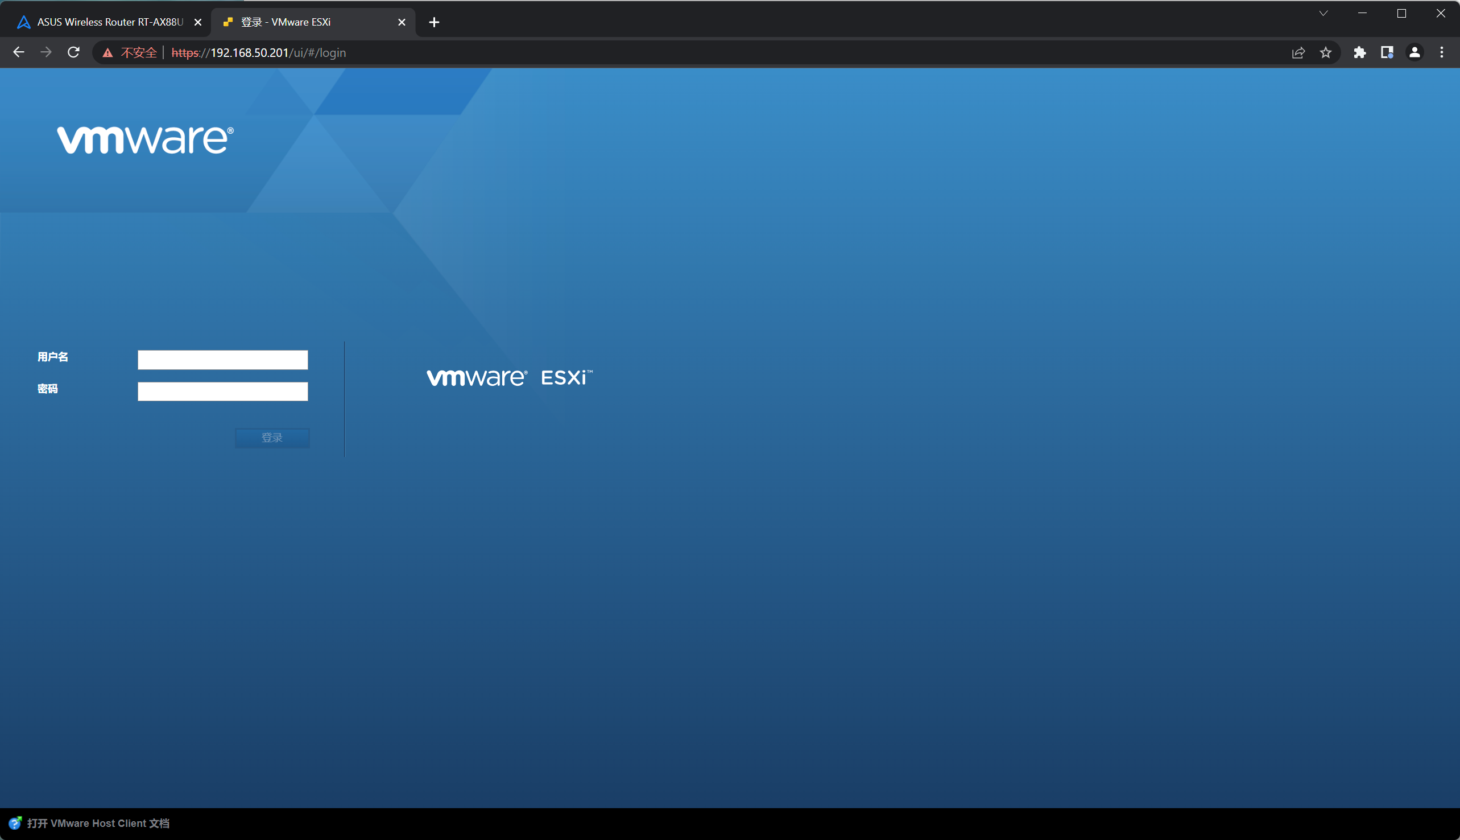Open the browser side panel icon
Image resolution: width=1460 pixels, height=840 pixels.
click(1387, 52)
